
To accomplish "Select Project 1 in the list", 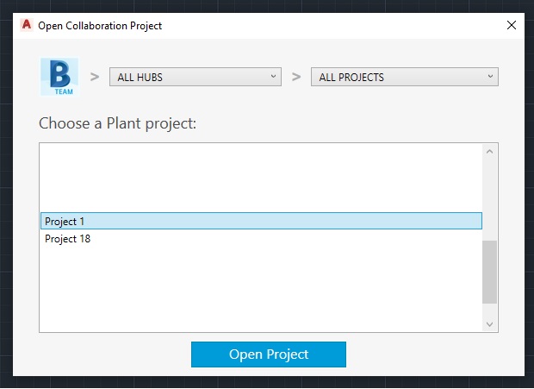I will click(260, 222).
